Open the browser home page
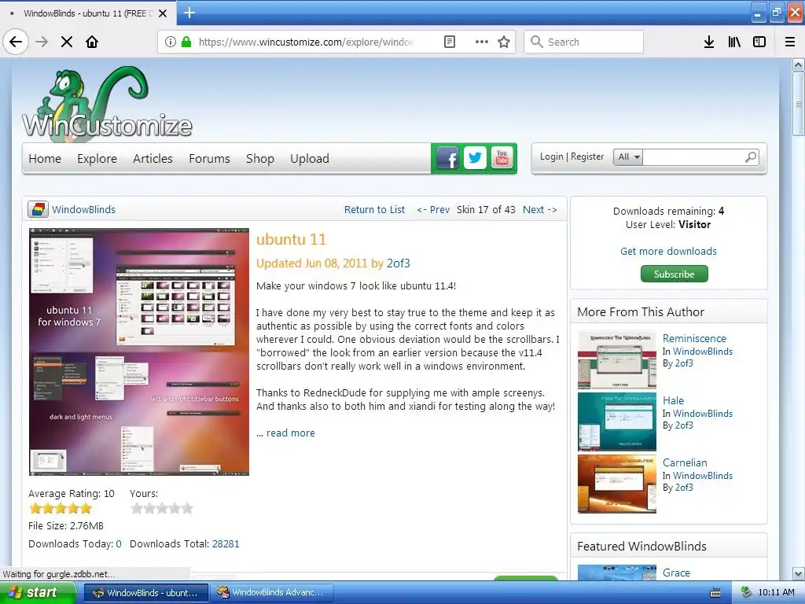805x604 pixels. [92, 42]
